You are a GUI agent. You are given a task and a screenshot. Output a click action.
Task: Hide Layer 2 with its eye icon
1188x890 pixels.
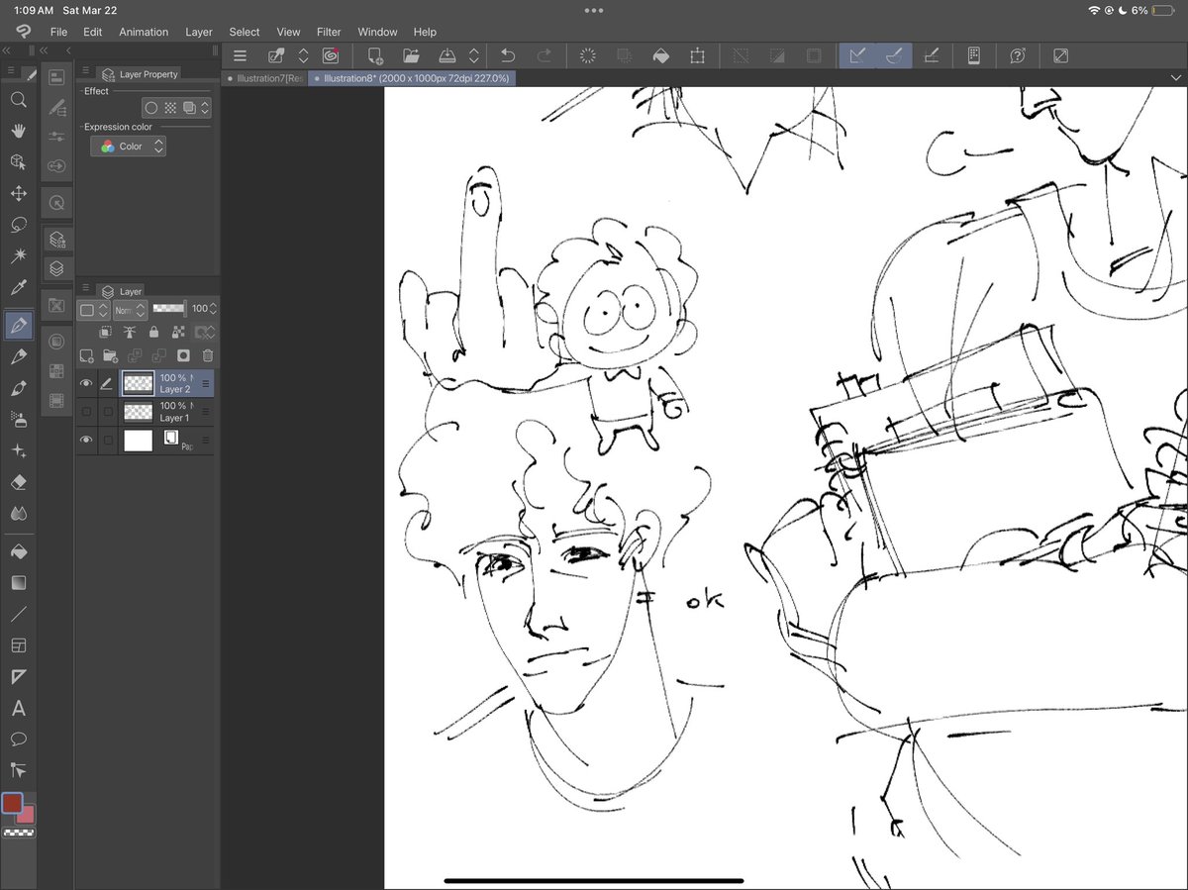coord(86,383)
